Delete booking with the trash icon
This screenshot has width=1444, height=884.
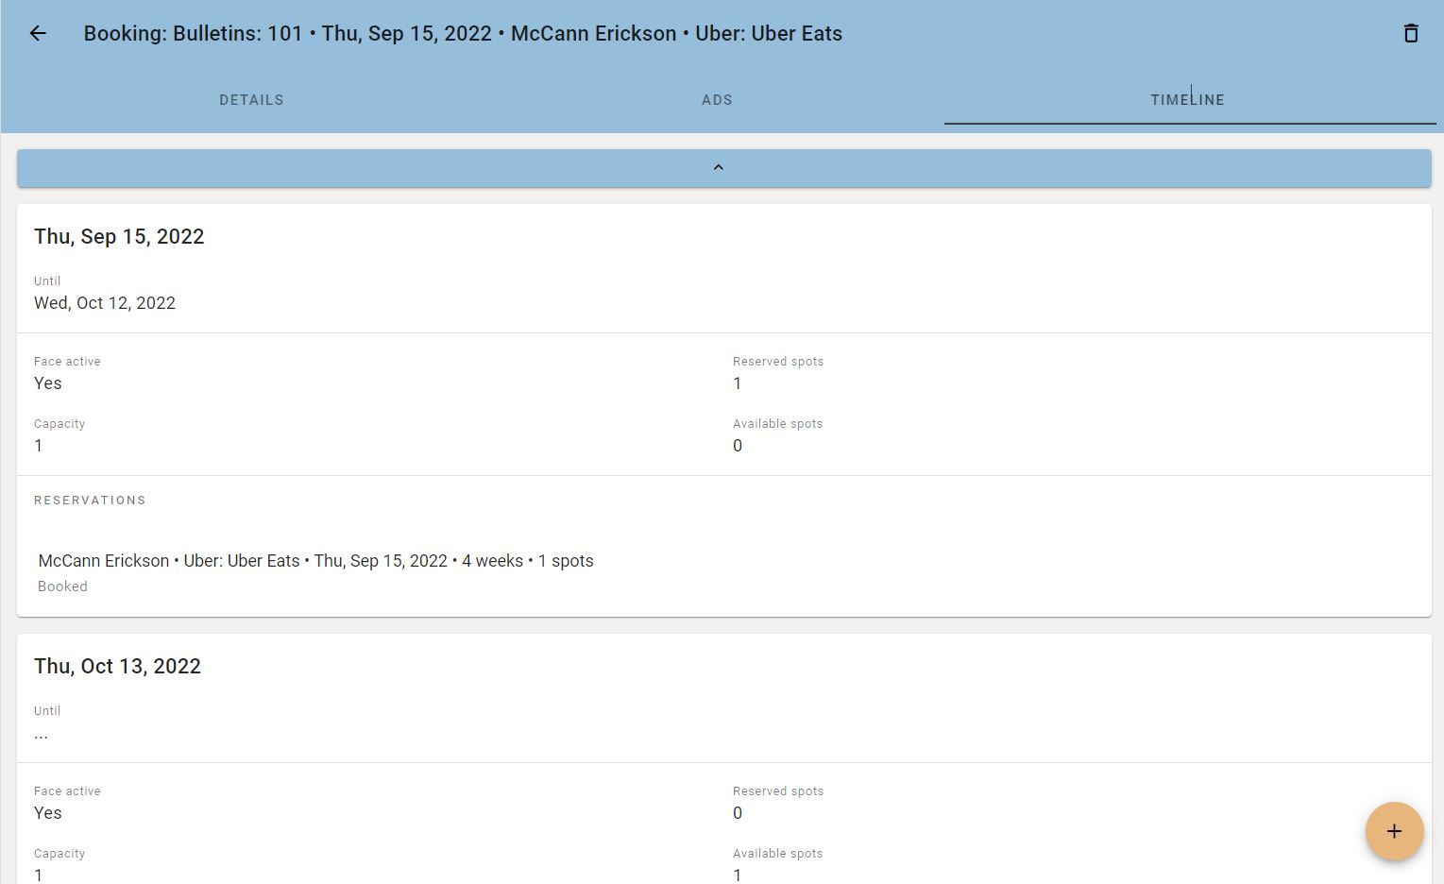pos(1411,34)
